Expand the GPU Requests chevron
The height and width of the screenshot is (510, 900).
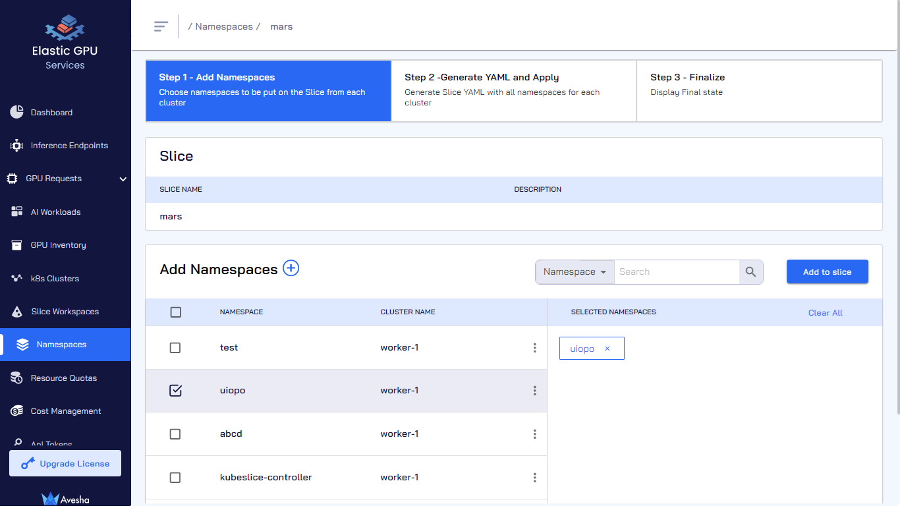click(x=123, y=179)
